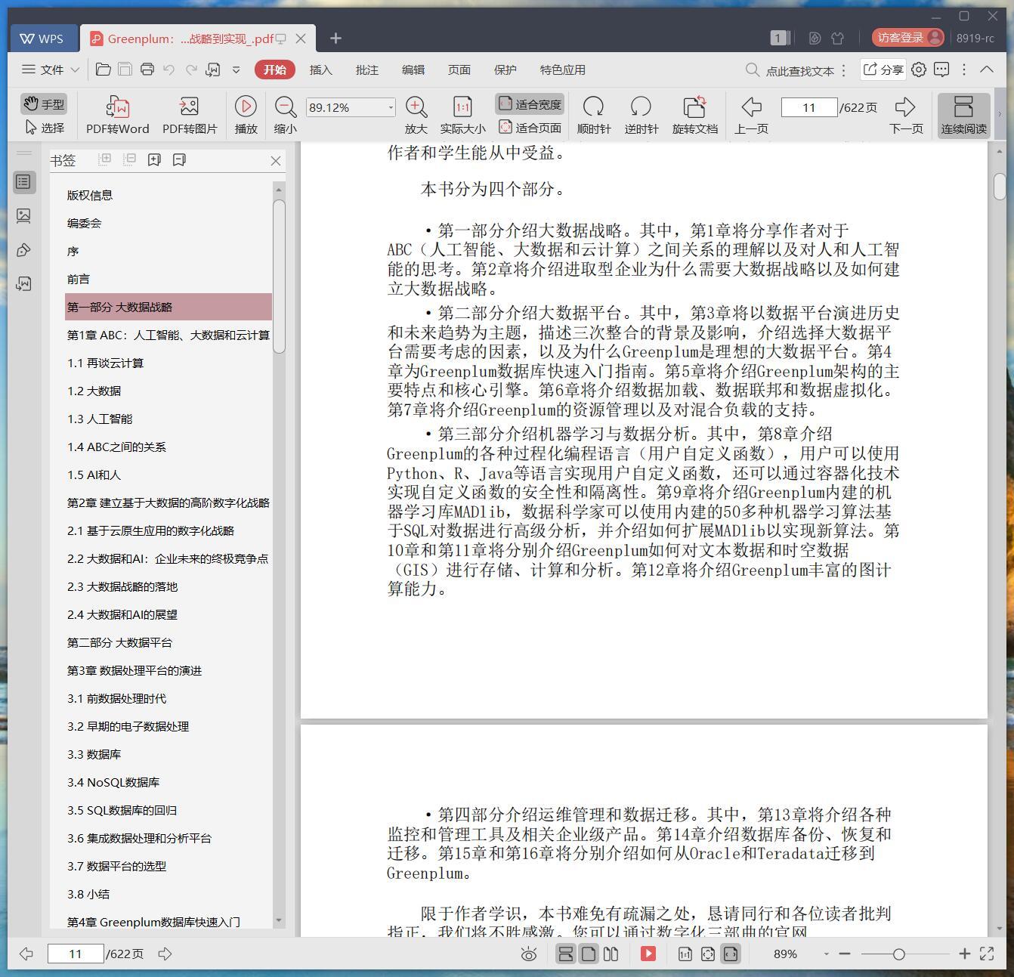The image size is (1014, 977).
Task: Switch to the 插入 tab
Action: (320, 70)
